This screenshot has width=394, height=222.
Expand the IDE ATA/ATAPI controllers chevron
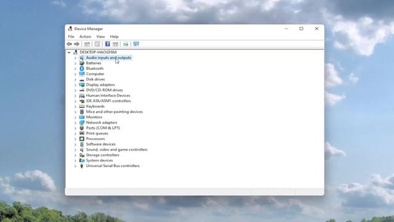(75, 101)
